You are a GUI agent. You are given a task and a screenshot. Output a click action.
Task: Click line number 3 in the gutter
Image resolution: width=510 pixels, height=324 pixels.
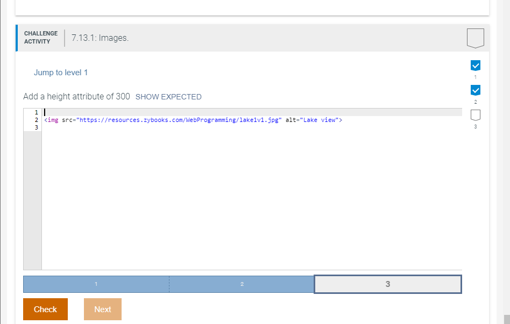[36, 127]
